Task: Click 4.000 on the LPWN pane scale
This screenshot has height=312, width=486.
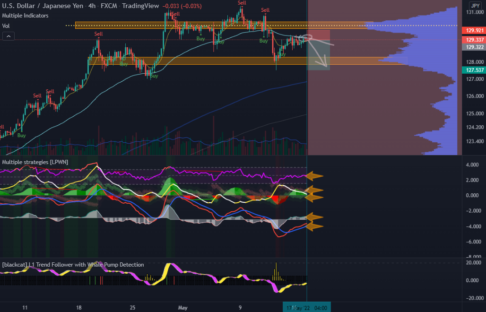Action: pyautogui.click(x=472, y=165)
